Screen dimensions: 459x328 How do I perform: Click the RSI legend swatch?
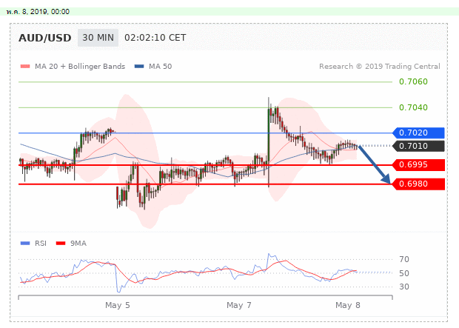point(25,244)
